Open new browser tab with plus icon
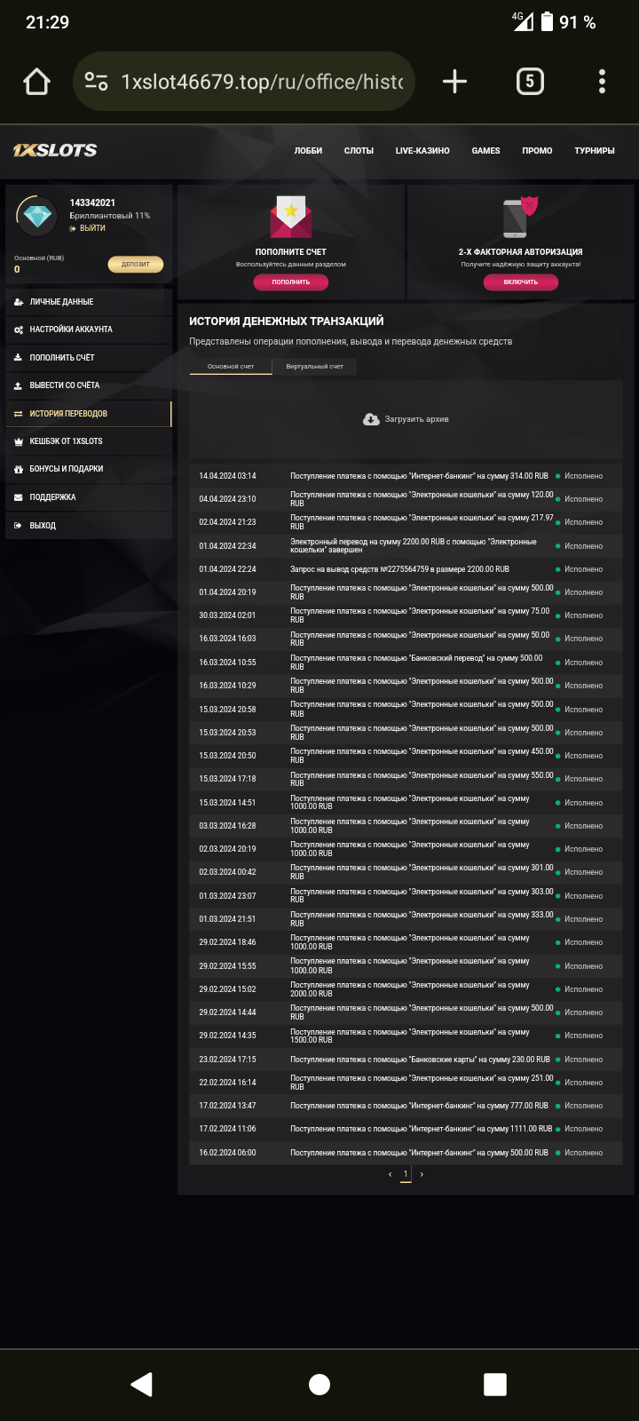Image resolution: width=639 pixels, height=1421 pixels. click(454, 82)
